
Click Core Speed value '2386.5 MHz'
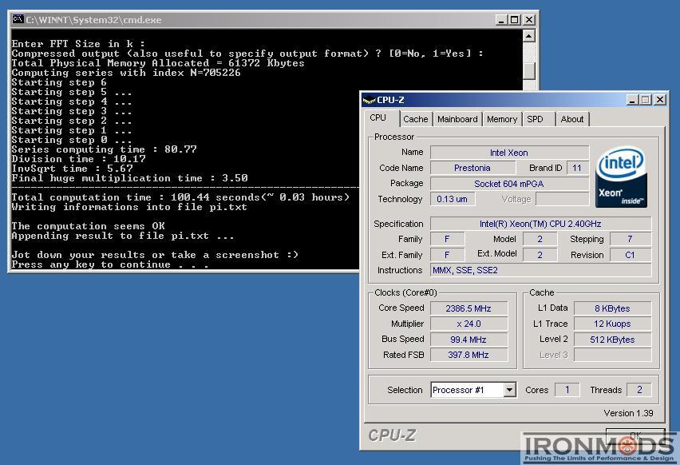coord(468,308)
